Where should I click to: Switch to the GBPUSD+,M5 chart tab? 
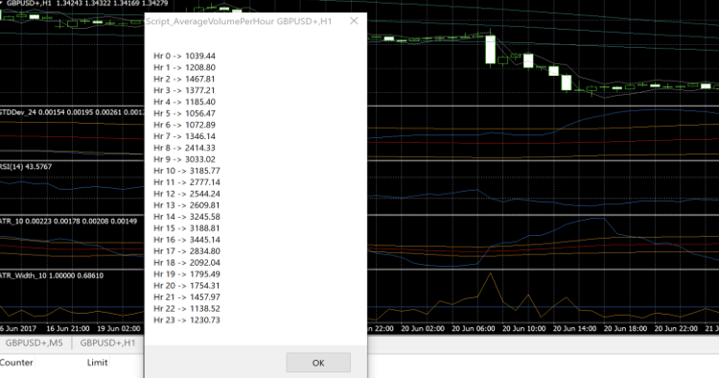click(35, 343)
